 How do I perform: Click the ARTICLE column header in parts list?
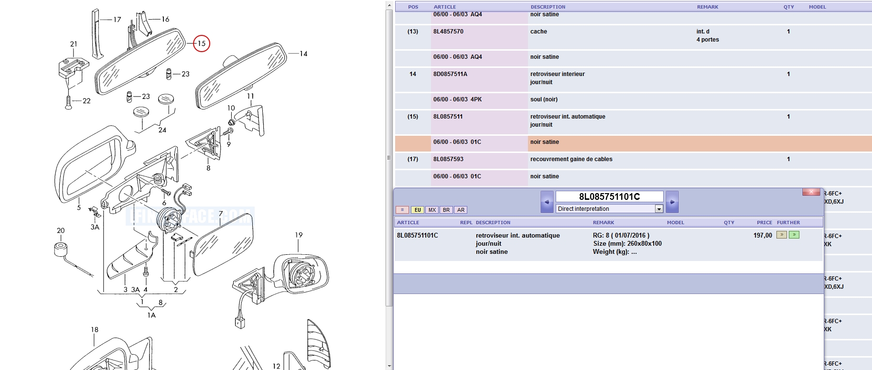444,7
